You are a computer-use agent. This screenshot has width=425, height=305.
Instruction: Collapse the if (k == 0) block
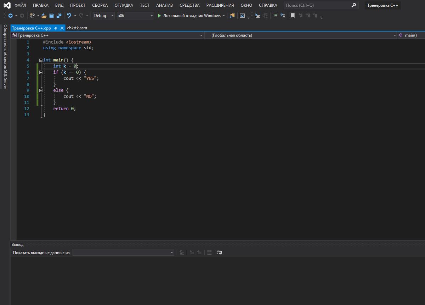[41, 72]
